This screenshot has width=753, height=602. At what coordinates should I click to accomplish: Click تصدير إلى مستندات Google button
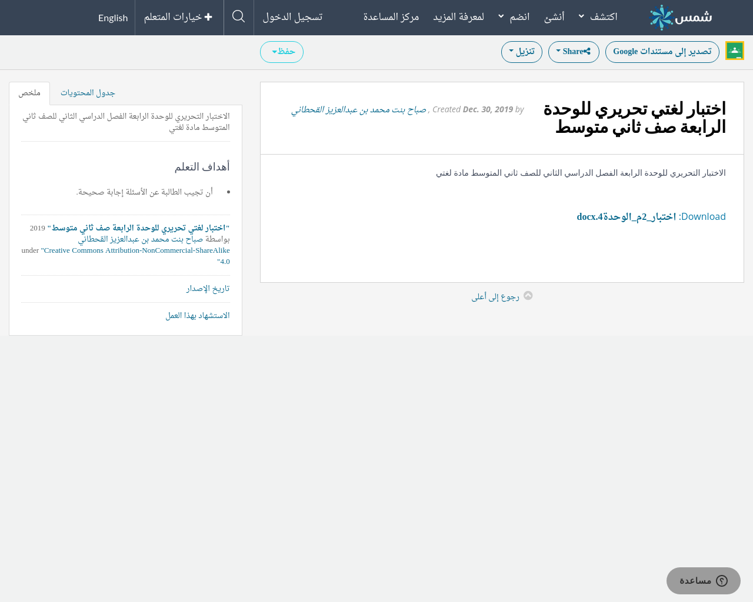coord(662,52)
